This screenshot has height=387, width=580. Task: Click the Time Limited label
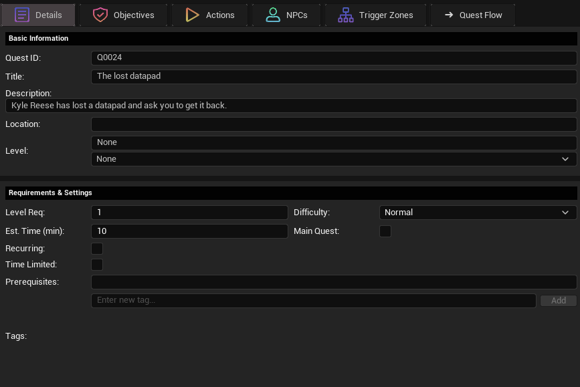click(31, 265)
